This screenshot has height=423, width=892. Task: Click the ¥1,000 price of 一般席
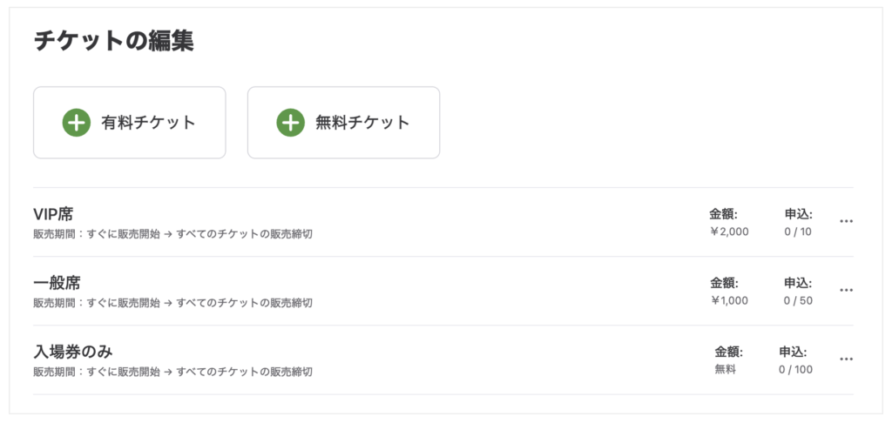click(x=729, y=301)
